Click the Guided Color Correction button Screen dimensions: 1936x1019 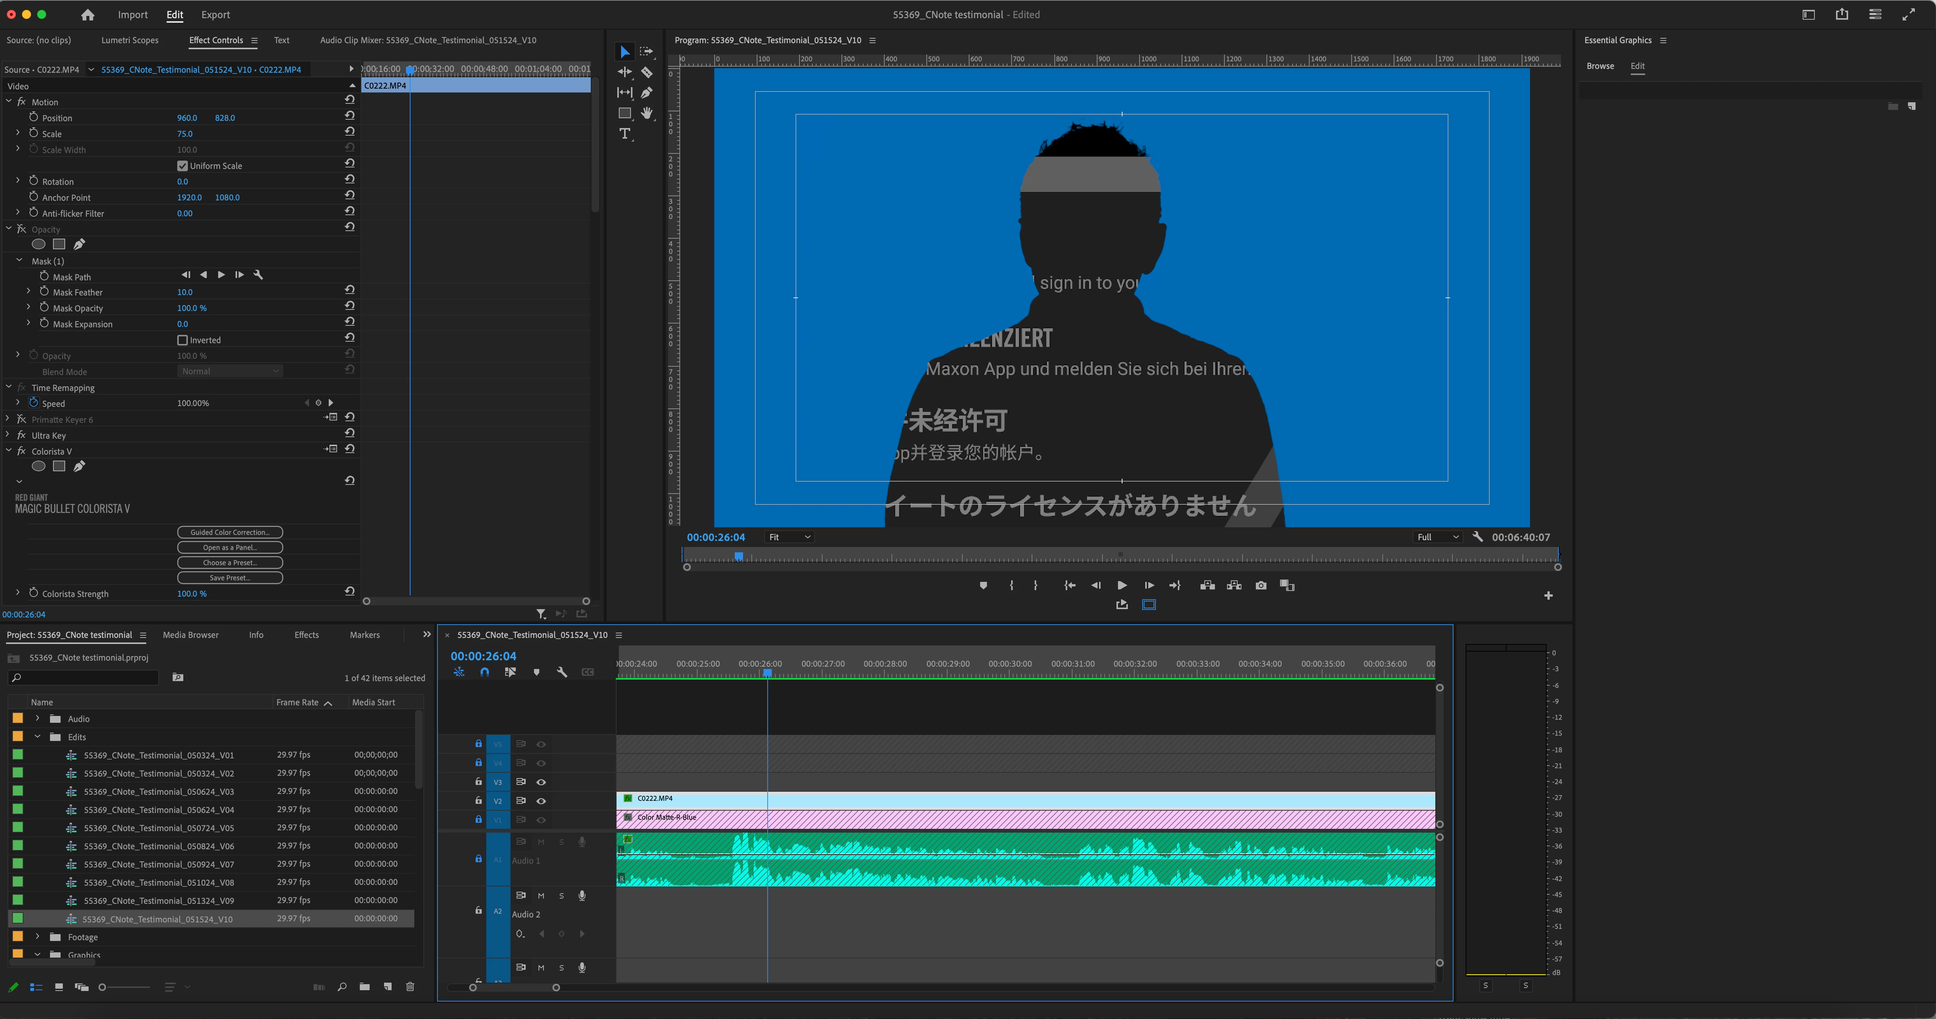230,532
